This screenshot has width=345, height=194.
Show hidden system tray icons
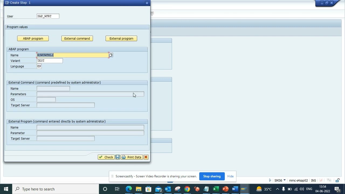[277, 189]
